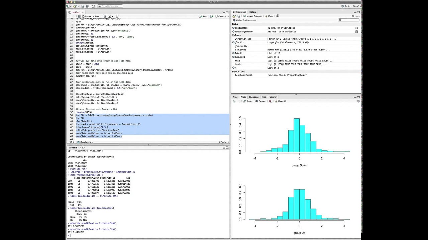This screenshot has width=428, height=240.
Task: Place cursor on line 36 LDA comment
Action: 96,109
